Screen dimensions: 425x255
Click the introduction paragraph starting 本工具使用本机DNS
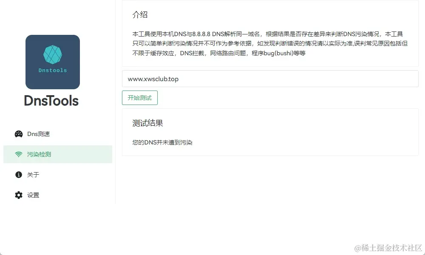tap(270, 43)
